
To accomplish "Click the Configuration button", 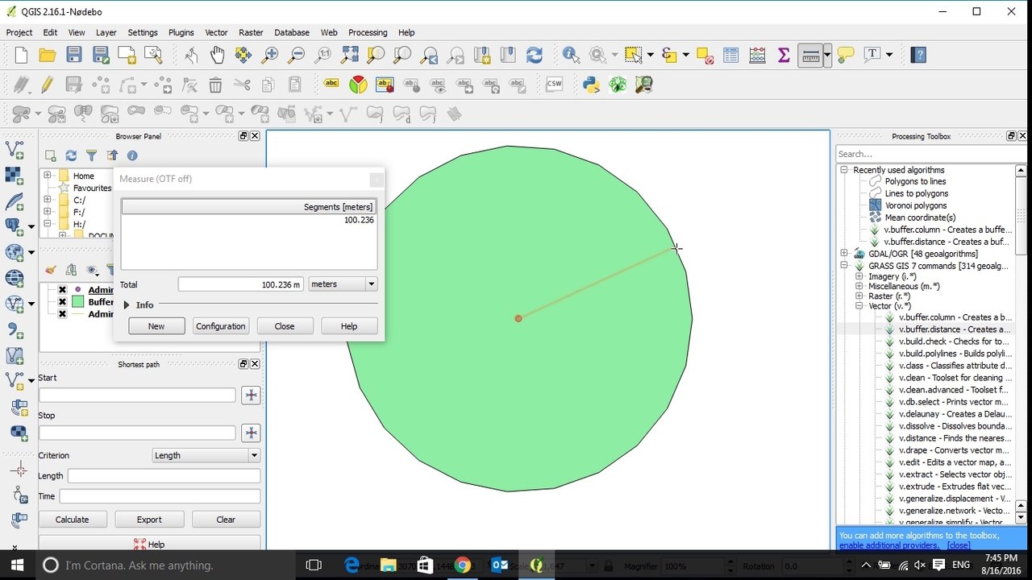I will 220,326.
